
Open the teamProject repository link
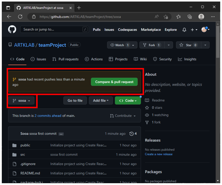(52, 45)
